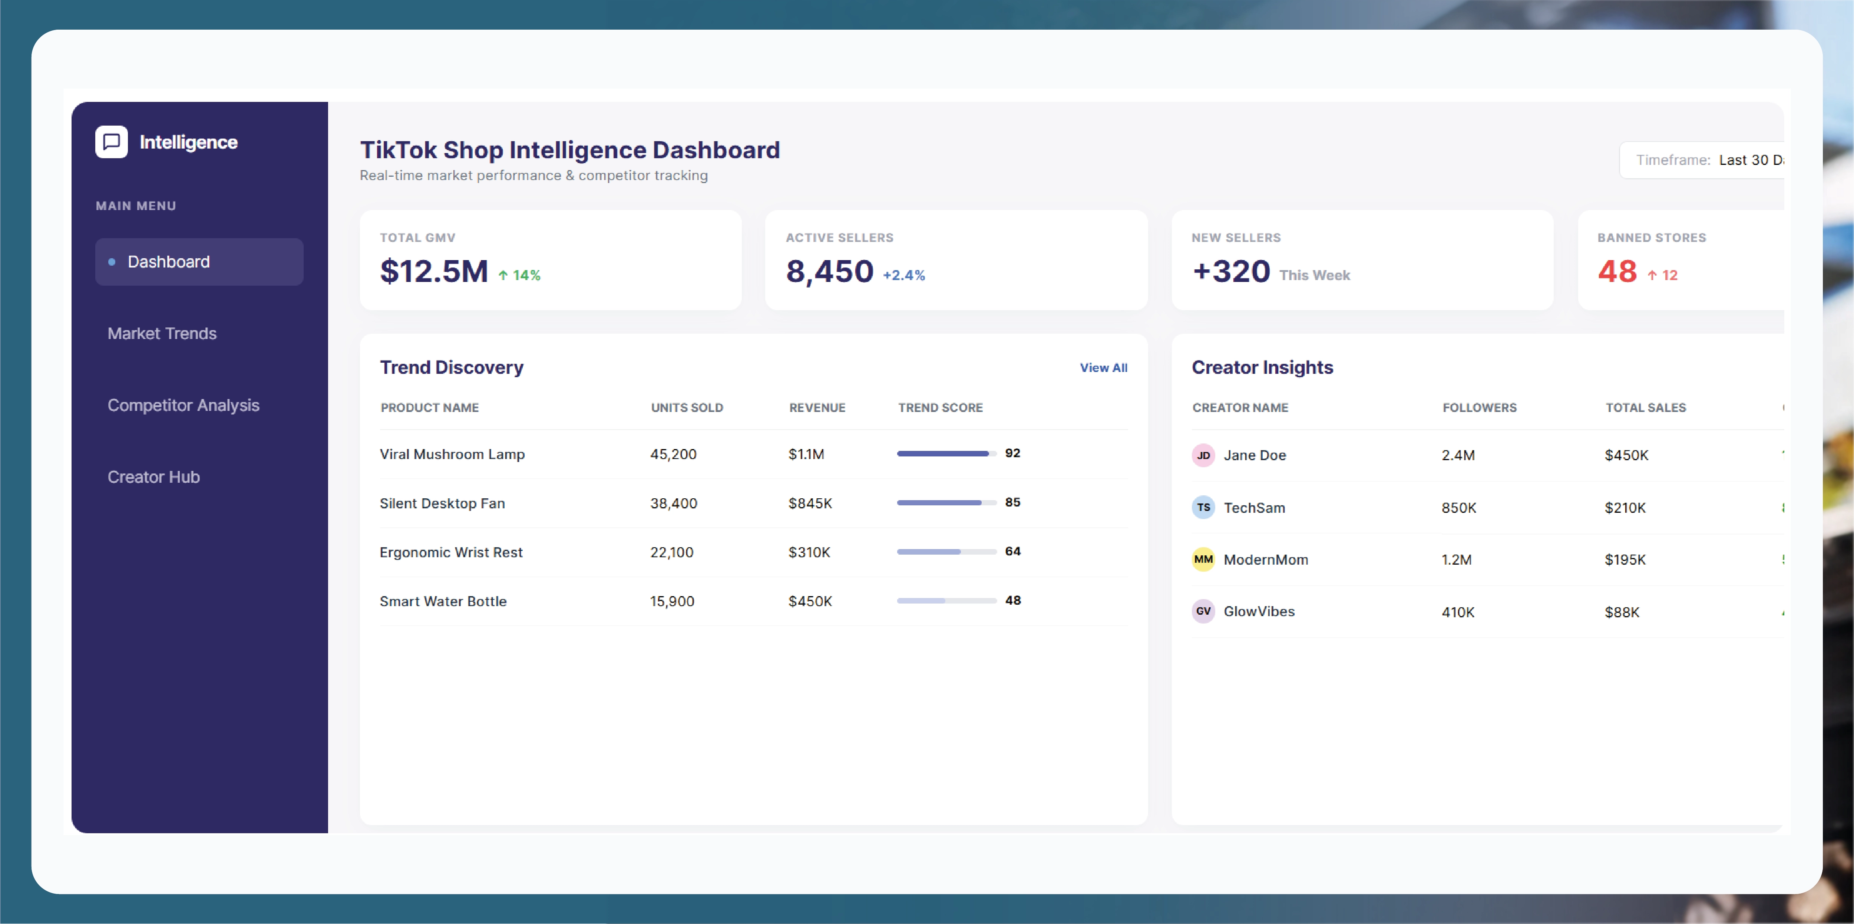Select the Total GMV stat card
Viewport: 1854px width, 924px height.
tap(550, 260)
